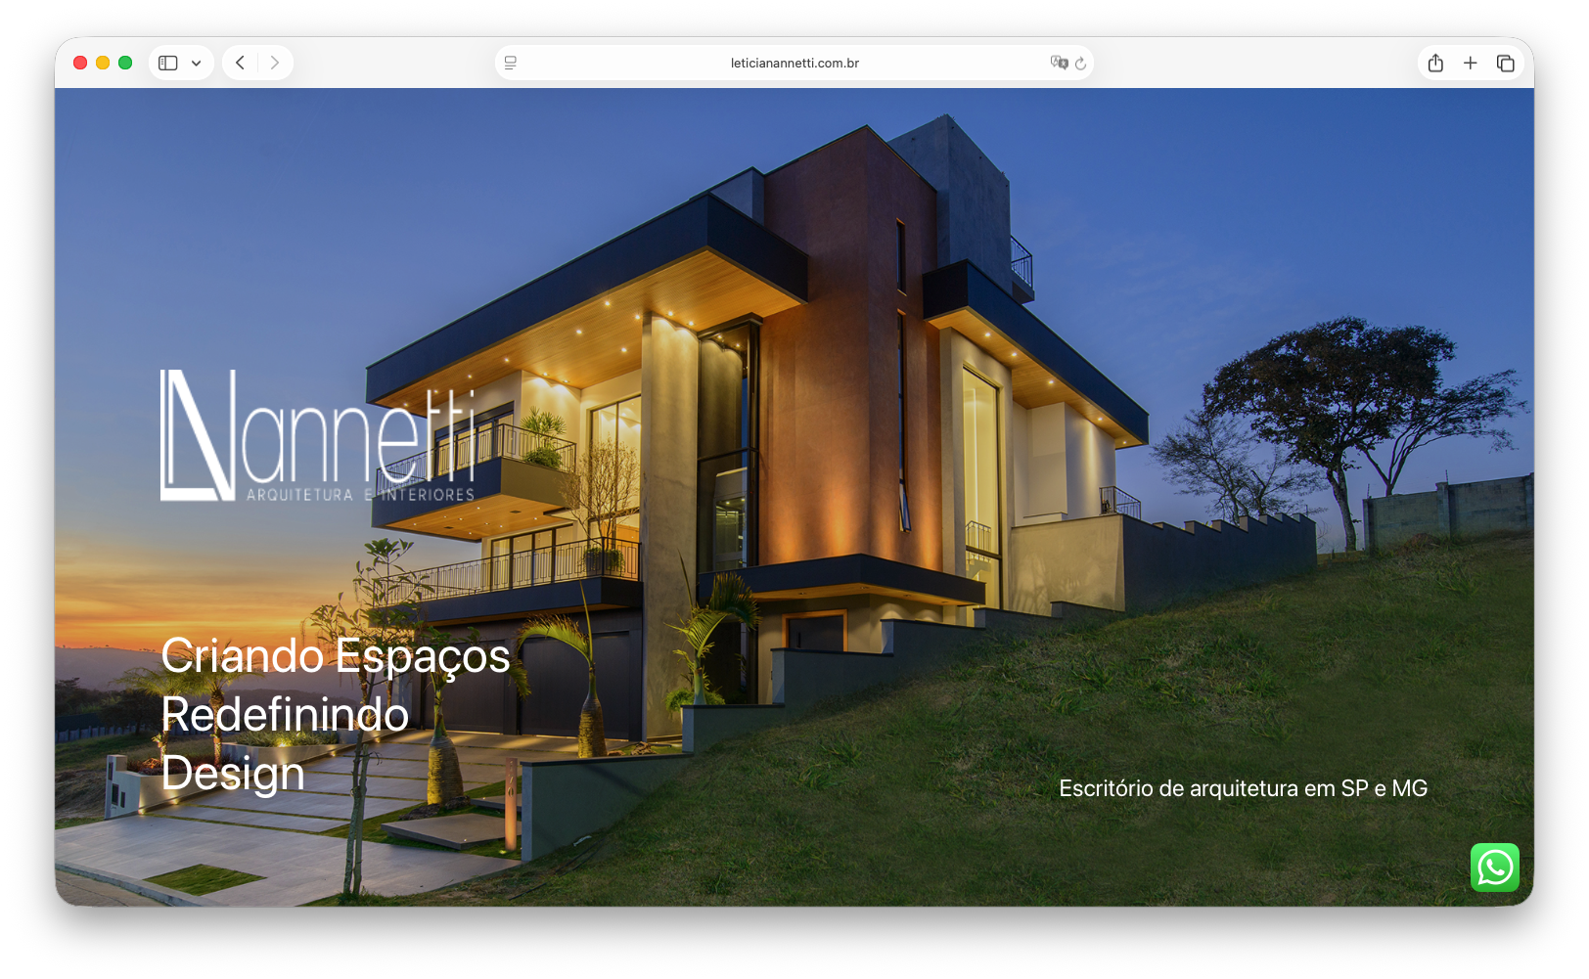
Task: Click the leticianannetti.com.br address field
Action: (x=794, y=63)
